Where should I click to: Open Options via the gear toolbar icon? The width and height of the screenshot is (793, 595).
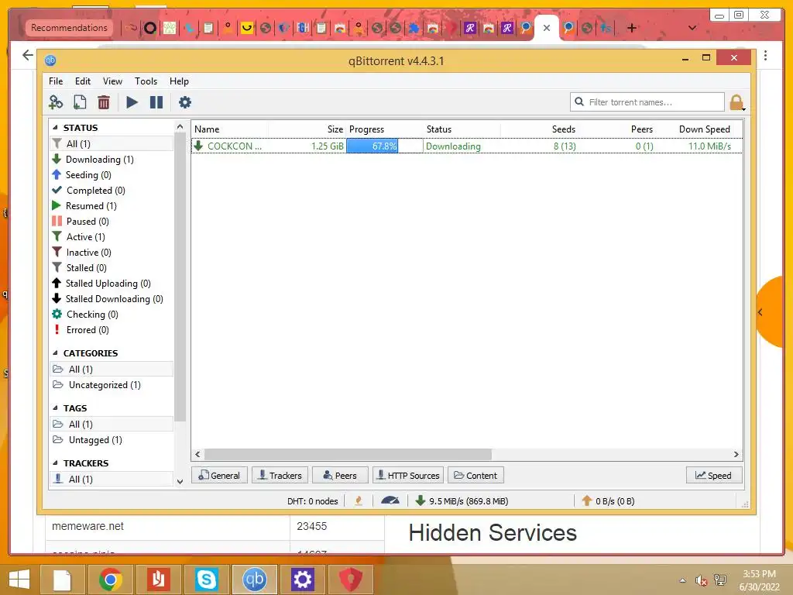(x=185, y=102)
